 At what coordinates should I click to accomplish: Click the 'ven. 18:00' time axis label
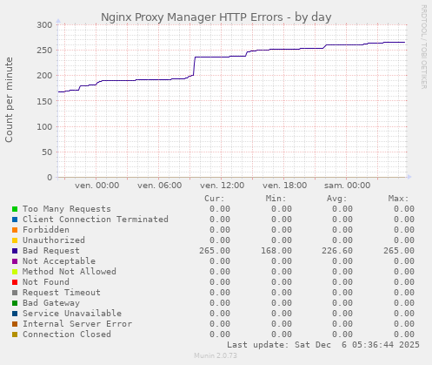click(284, 186)
